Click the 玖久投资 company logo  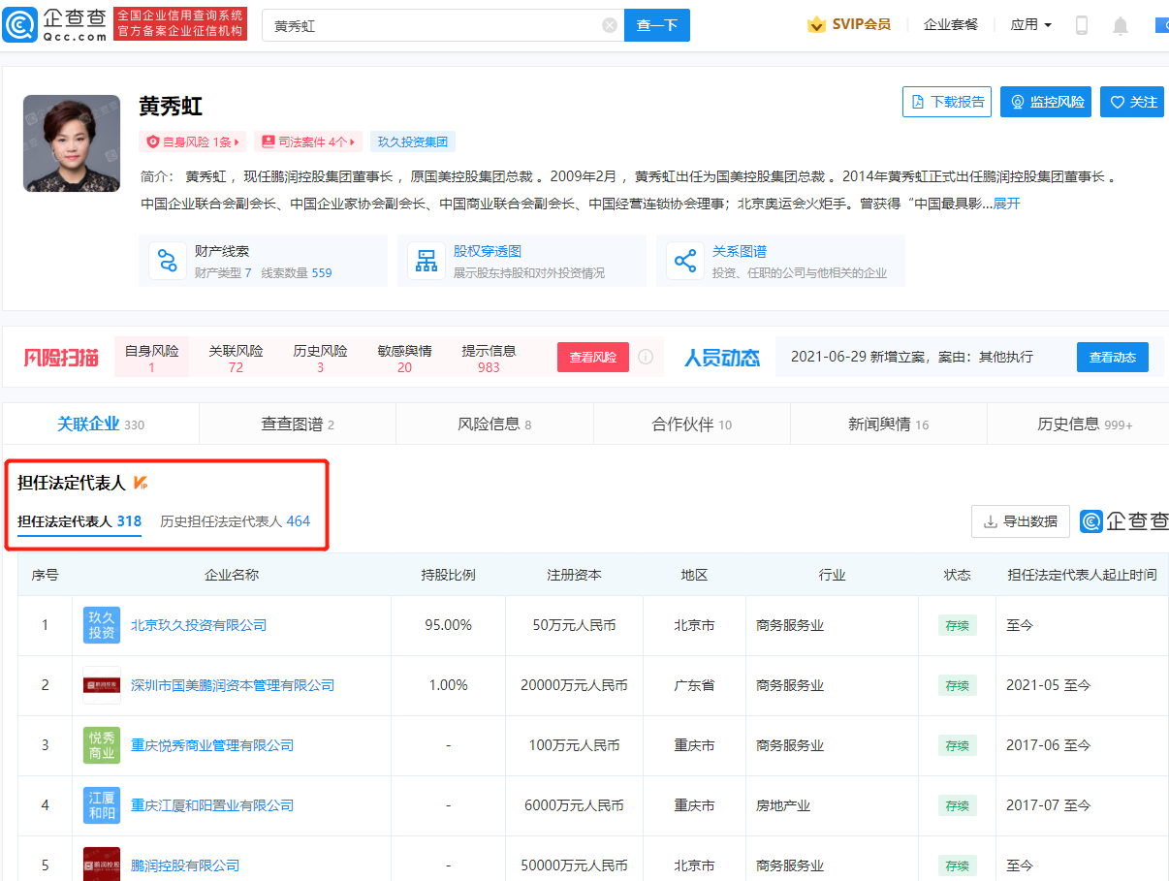point(102,625)
